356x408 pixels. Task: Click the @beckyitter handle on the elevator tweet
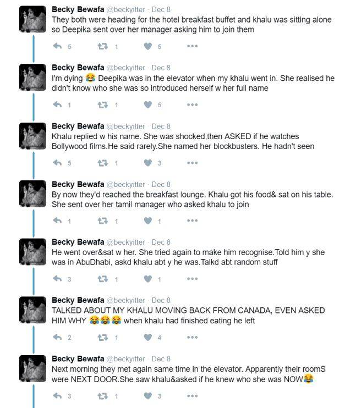125,68
